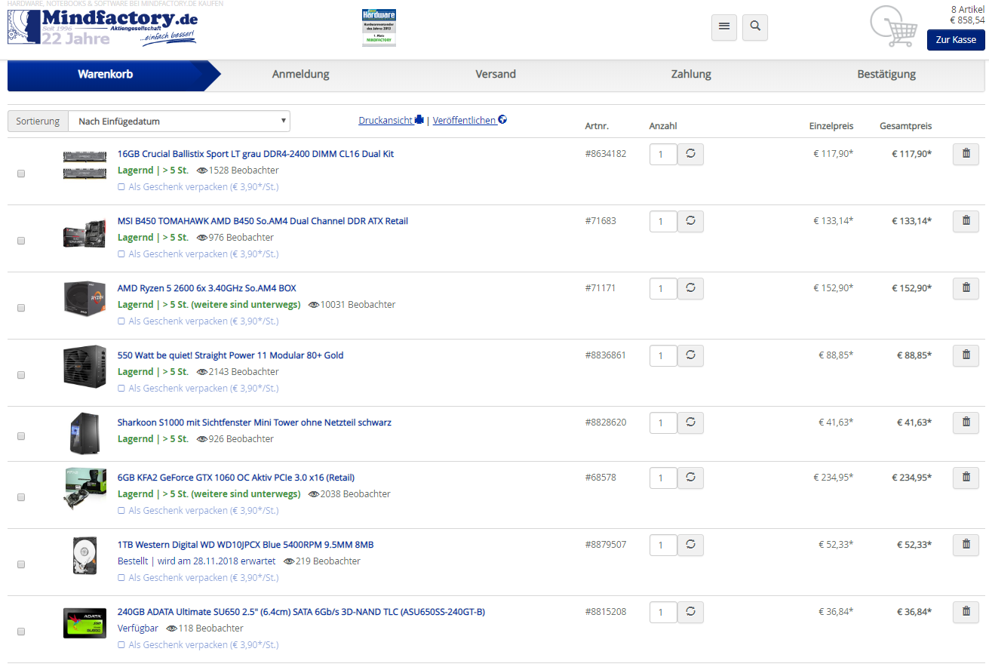This screenshot has width=989, height=670.
Task: Open the 16GB Crucial Ballistix product link
Action: (256, 154)
